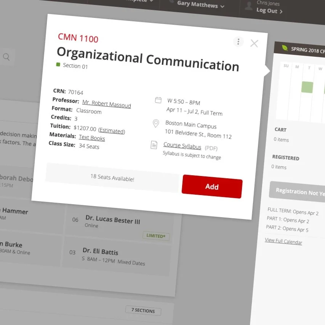Click the location pin icon beside Boston Main Campus

[x=156, y=123]
